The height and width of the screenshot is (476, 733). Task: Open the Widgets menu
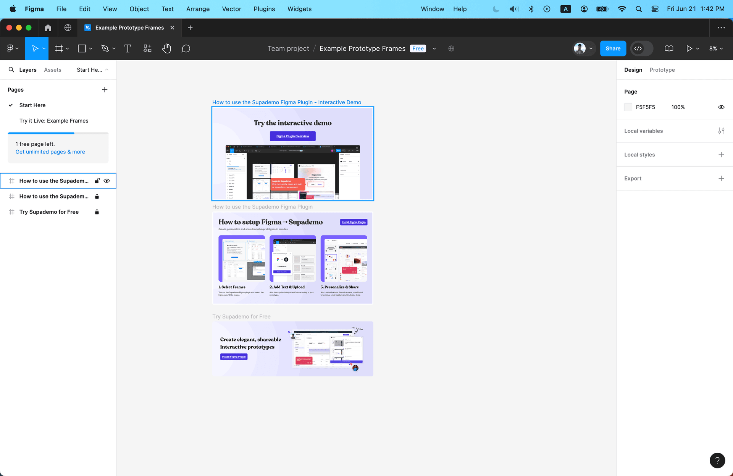(299, 9)
